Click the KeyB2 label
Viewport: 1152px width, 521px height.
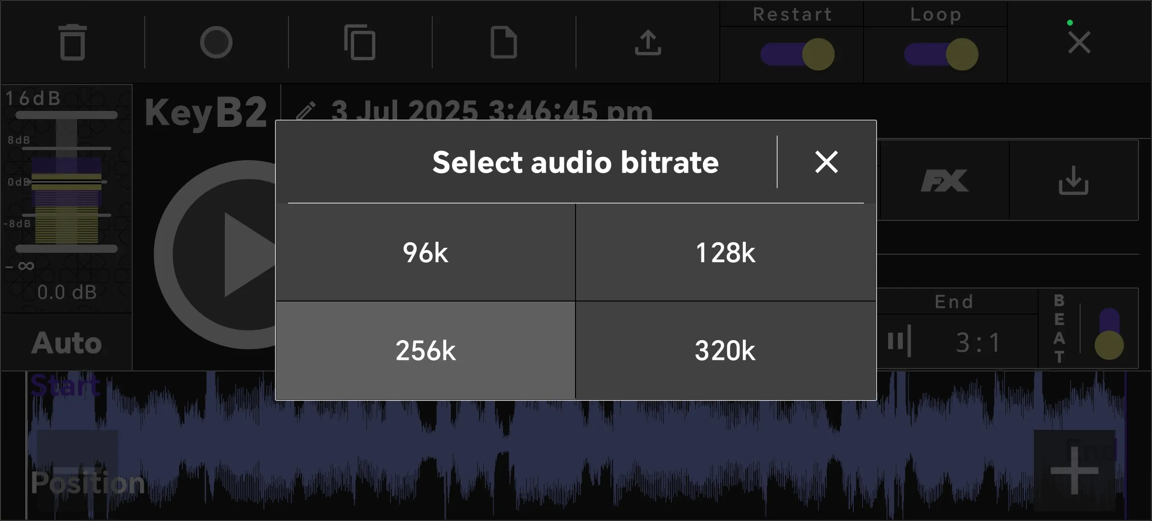tap(206, 112)
